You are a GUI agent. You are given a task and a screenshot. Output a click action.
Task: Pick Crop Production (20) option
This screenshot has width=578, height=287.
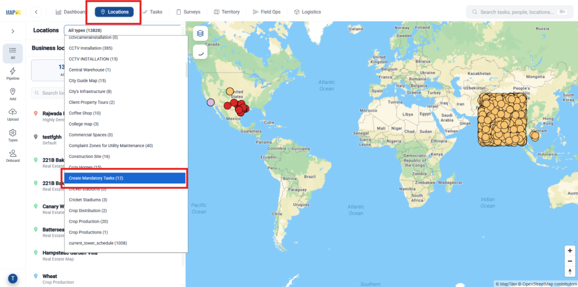point(126,222)
